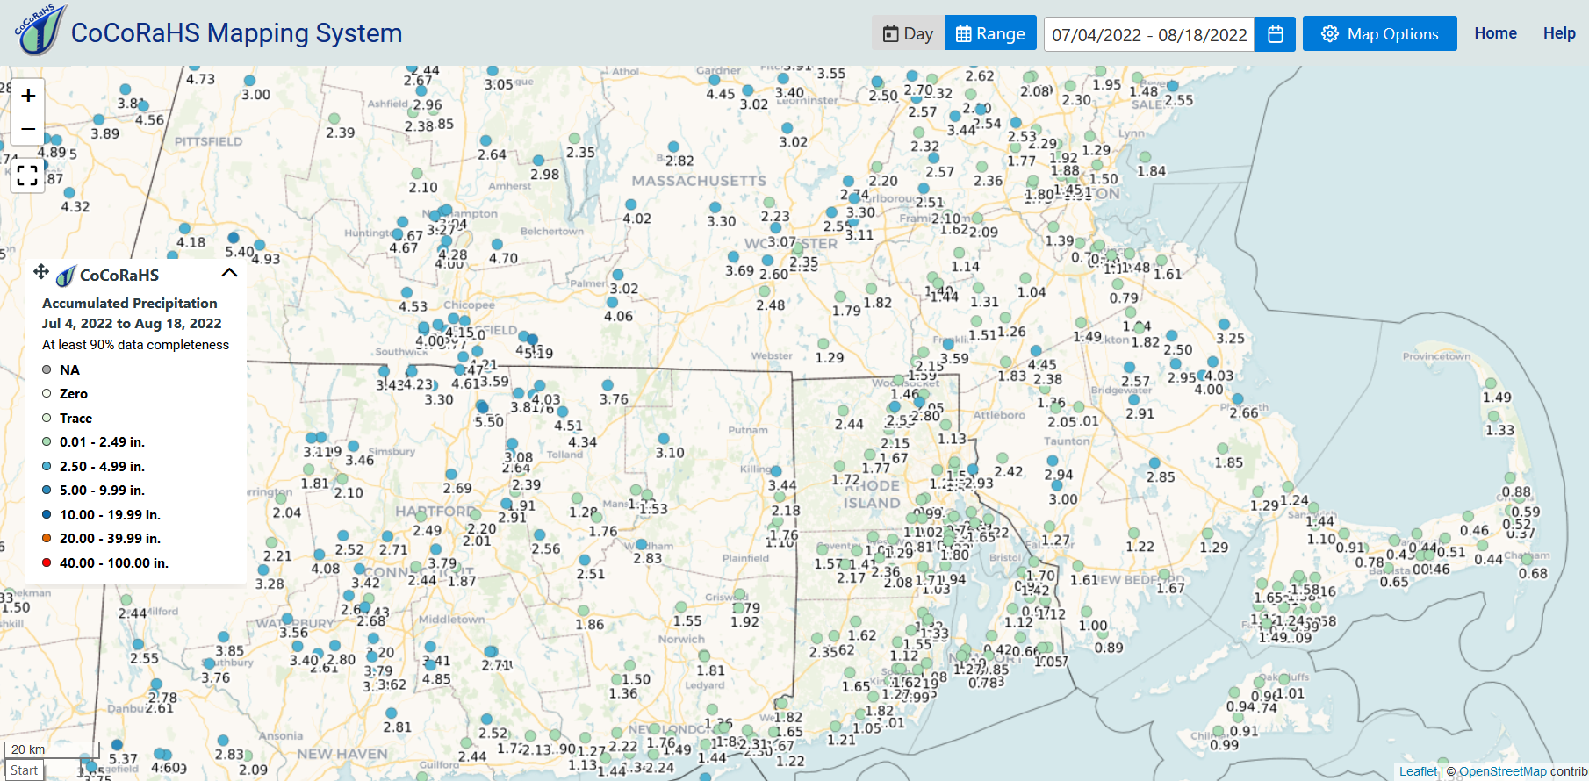Click the 5.00 - 9.99 in. legend marker
1589x781 pixels.
[47, 490]
